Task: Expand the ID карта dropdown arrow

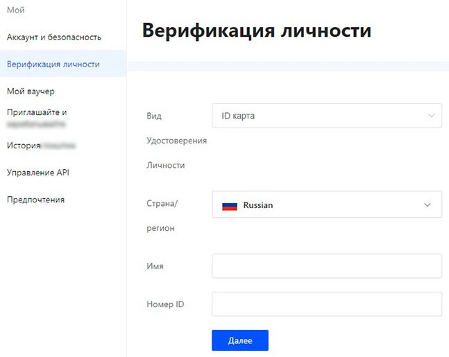Action: 431,116
